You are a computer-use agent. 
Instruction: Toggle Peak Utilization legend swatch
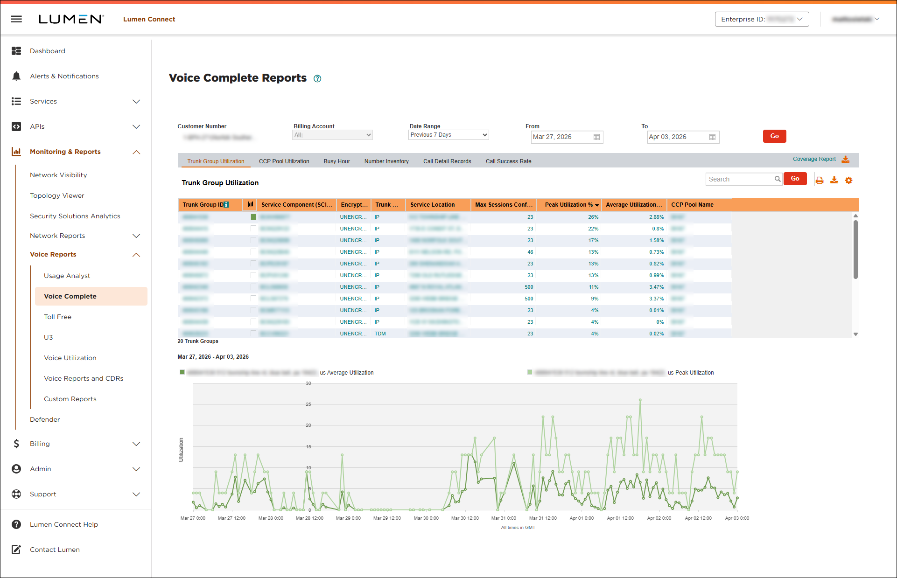point(530,372)
